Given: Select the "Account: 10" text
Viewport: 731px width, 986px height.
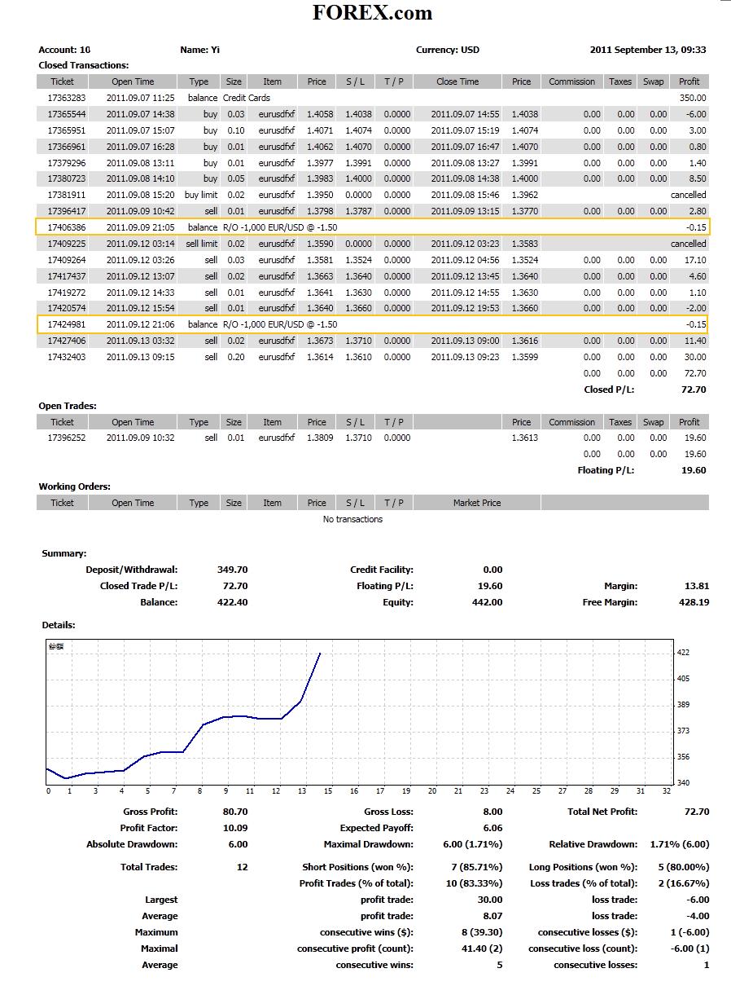Looking at the screenshot, I should pyautogui.click(x=64, y=50).
